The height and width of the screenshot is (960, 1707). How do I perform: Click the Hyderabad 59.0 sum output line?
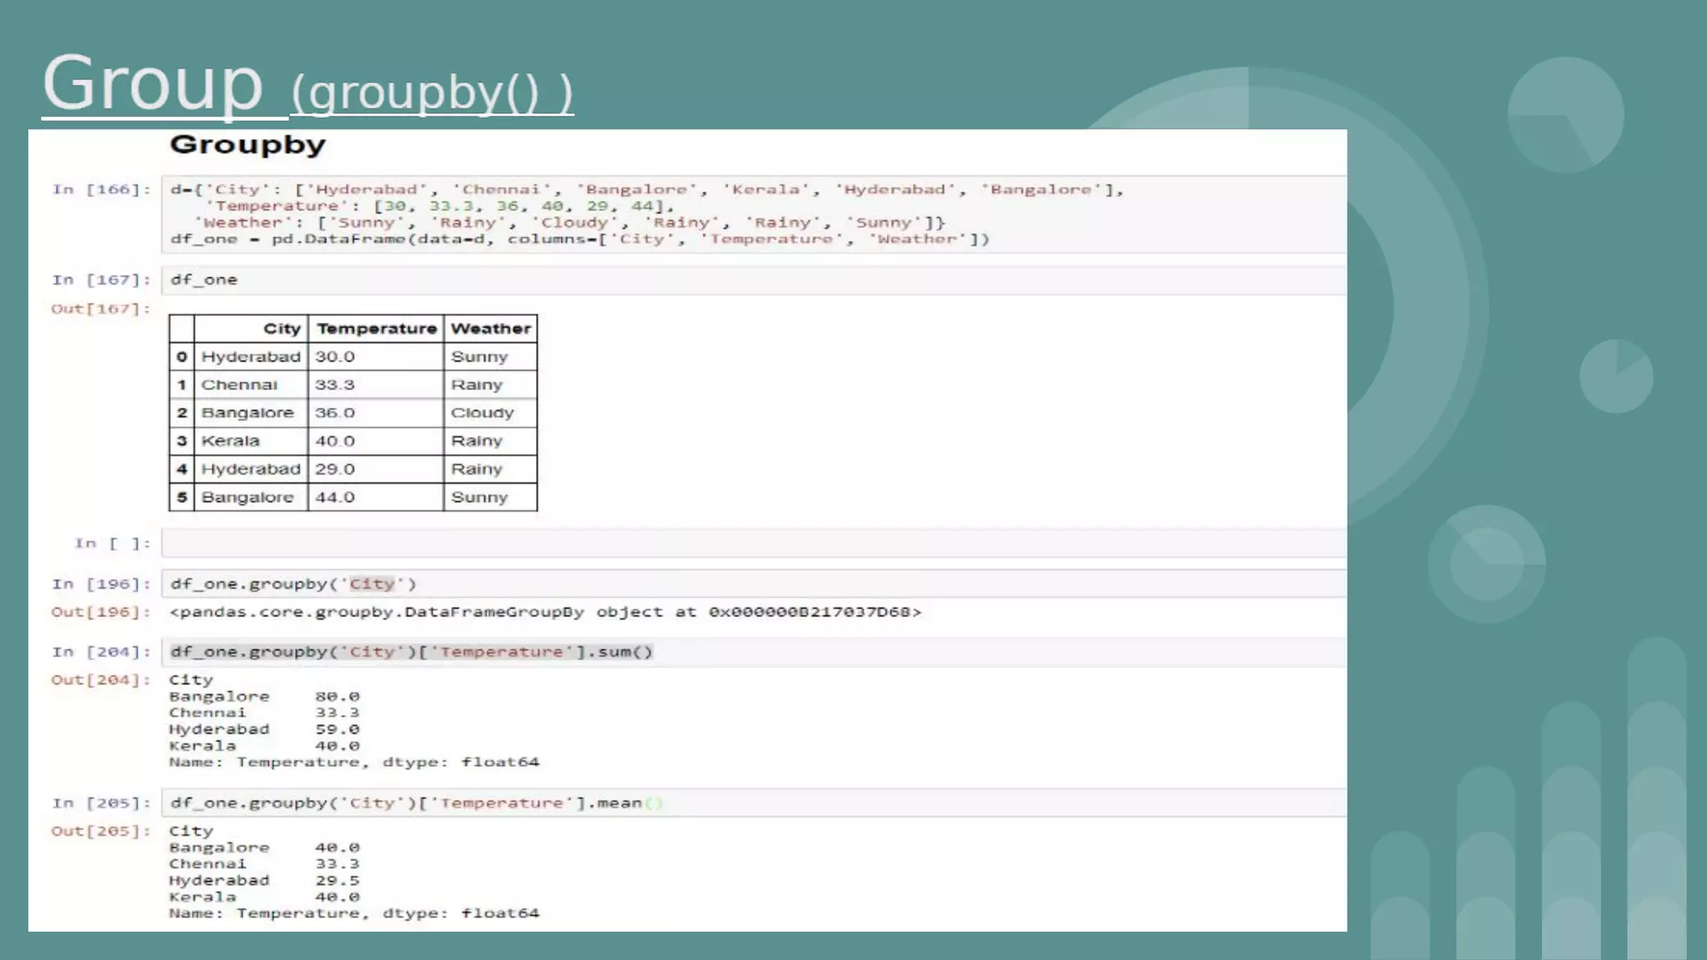click(263, 729)
